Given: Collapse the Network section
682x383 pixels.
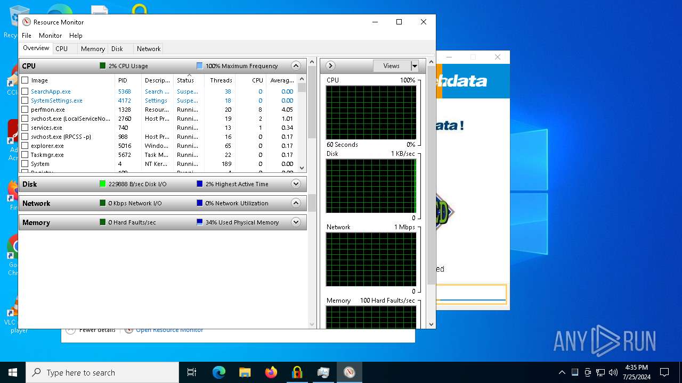Looking at the screenshot, I should click(296, 203).
